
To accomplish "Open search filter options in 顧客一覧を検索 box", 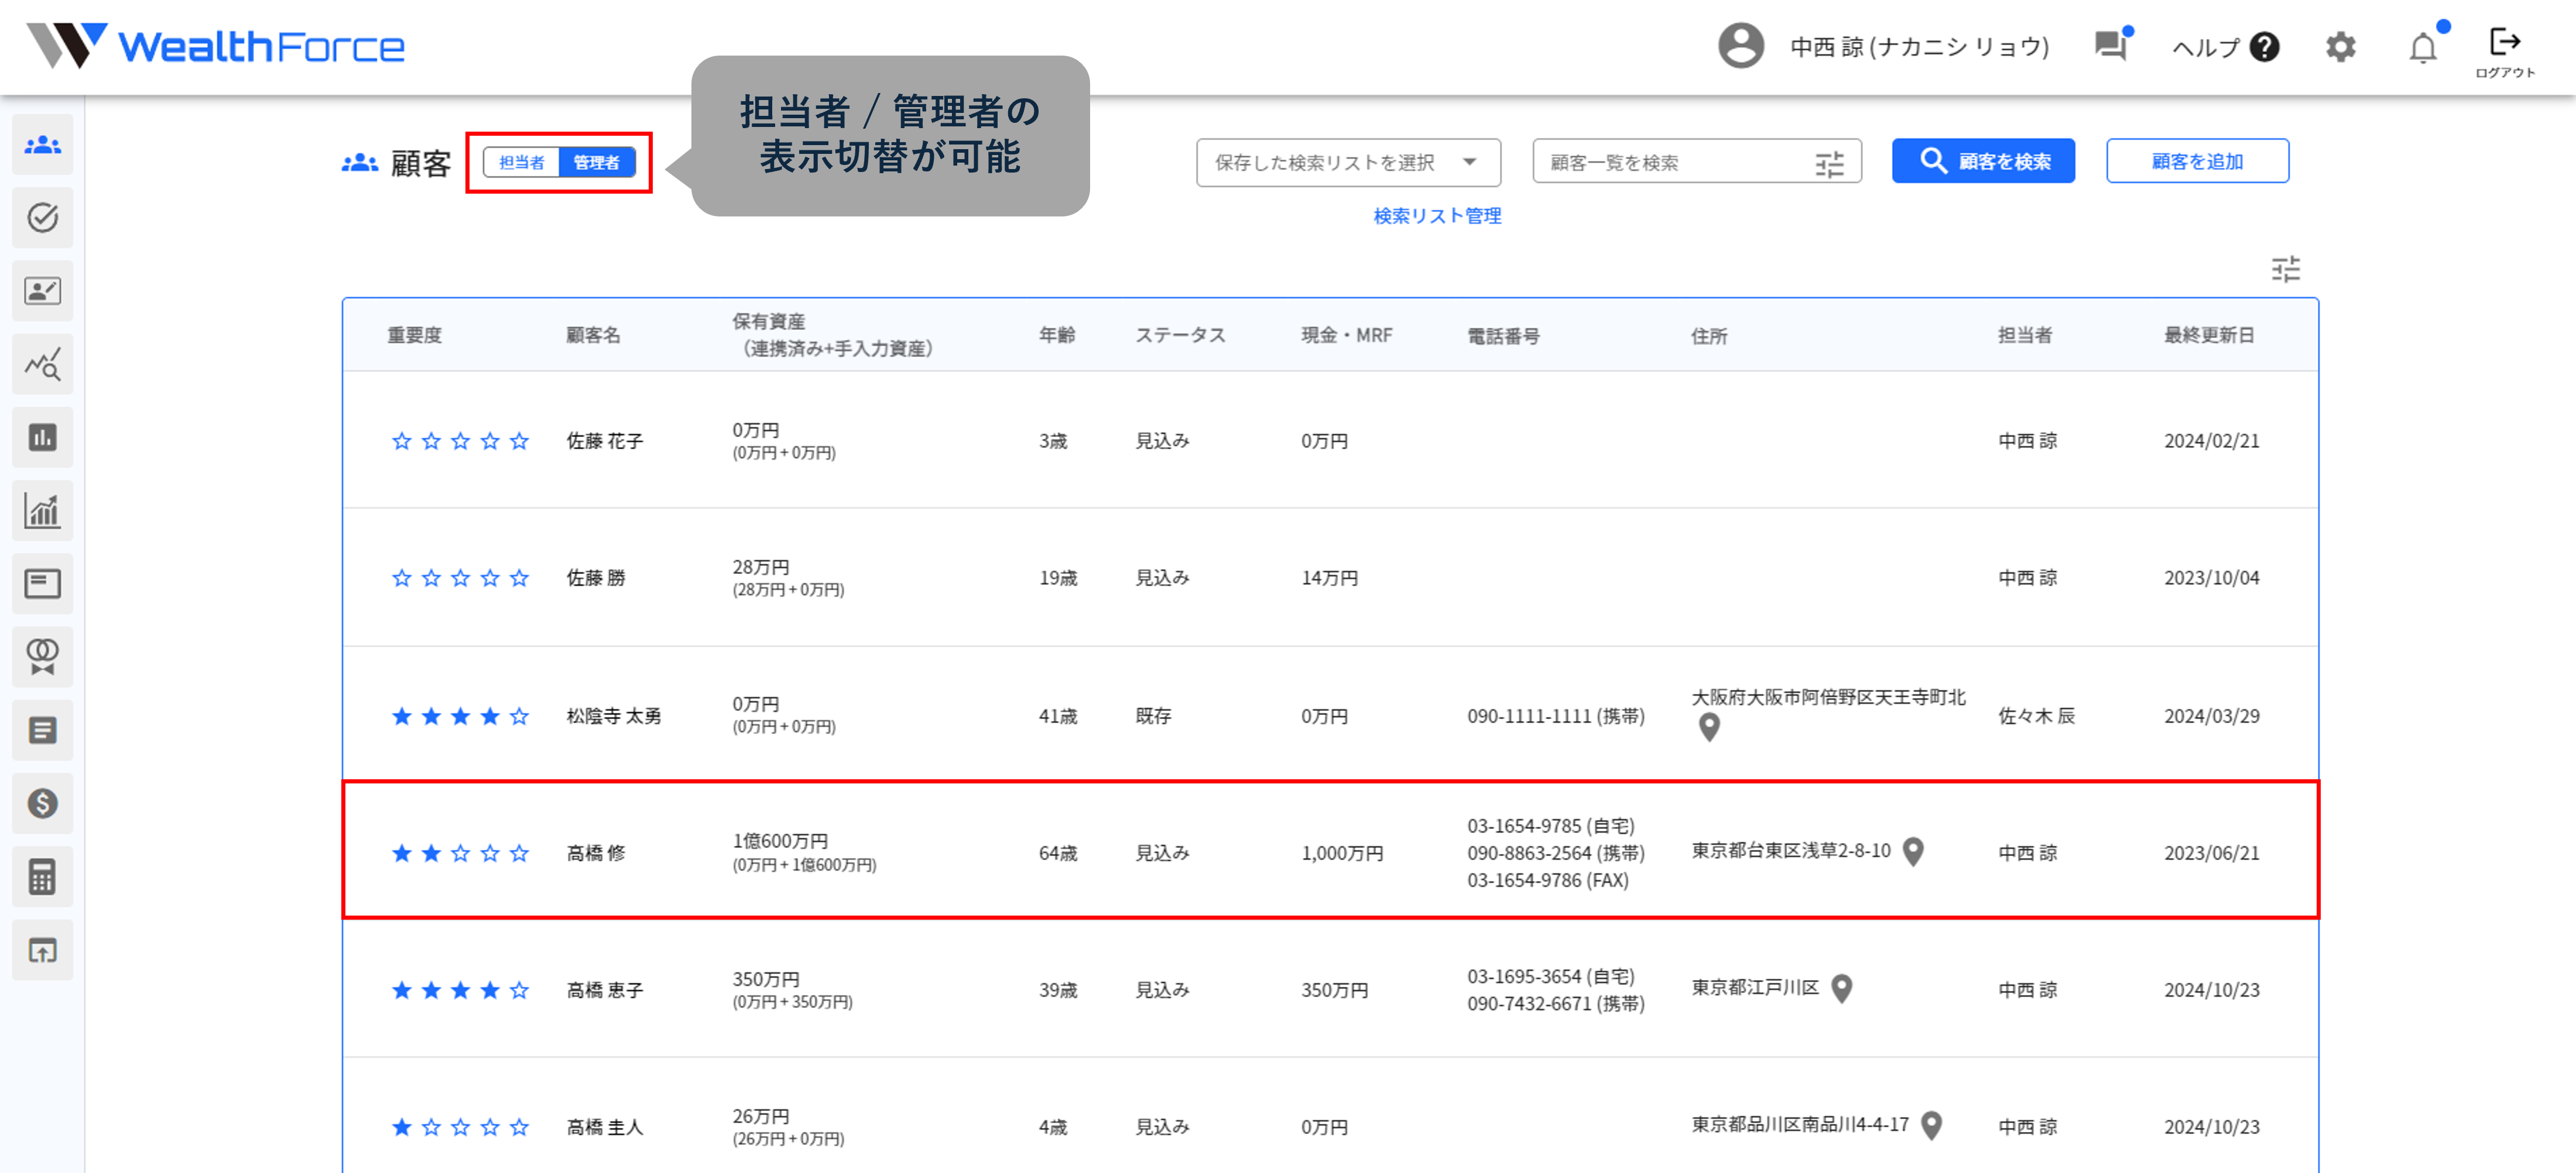I will (1829, 163).
